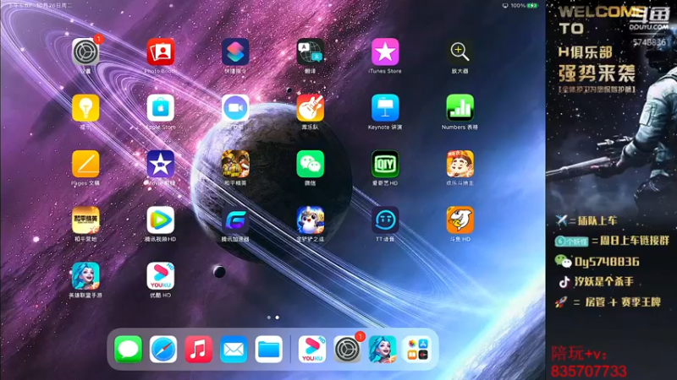The height and width of the screenshot is (380, 677).
Task: Launch the FaceTime video camera app
Action: (235, 108)
